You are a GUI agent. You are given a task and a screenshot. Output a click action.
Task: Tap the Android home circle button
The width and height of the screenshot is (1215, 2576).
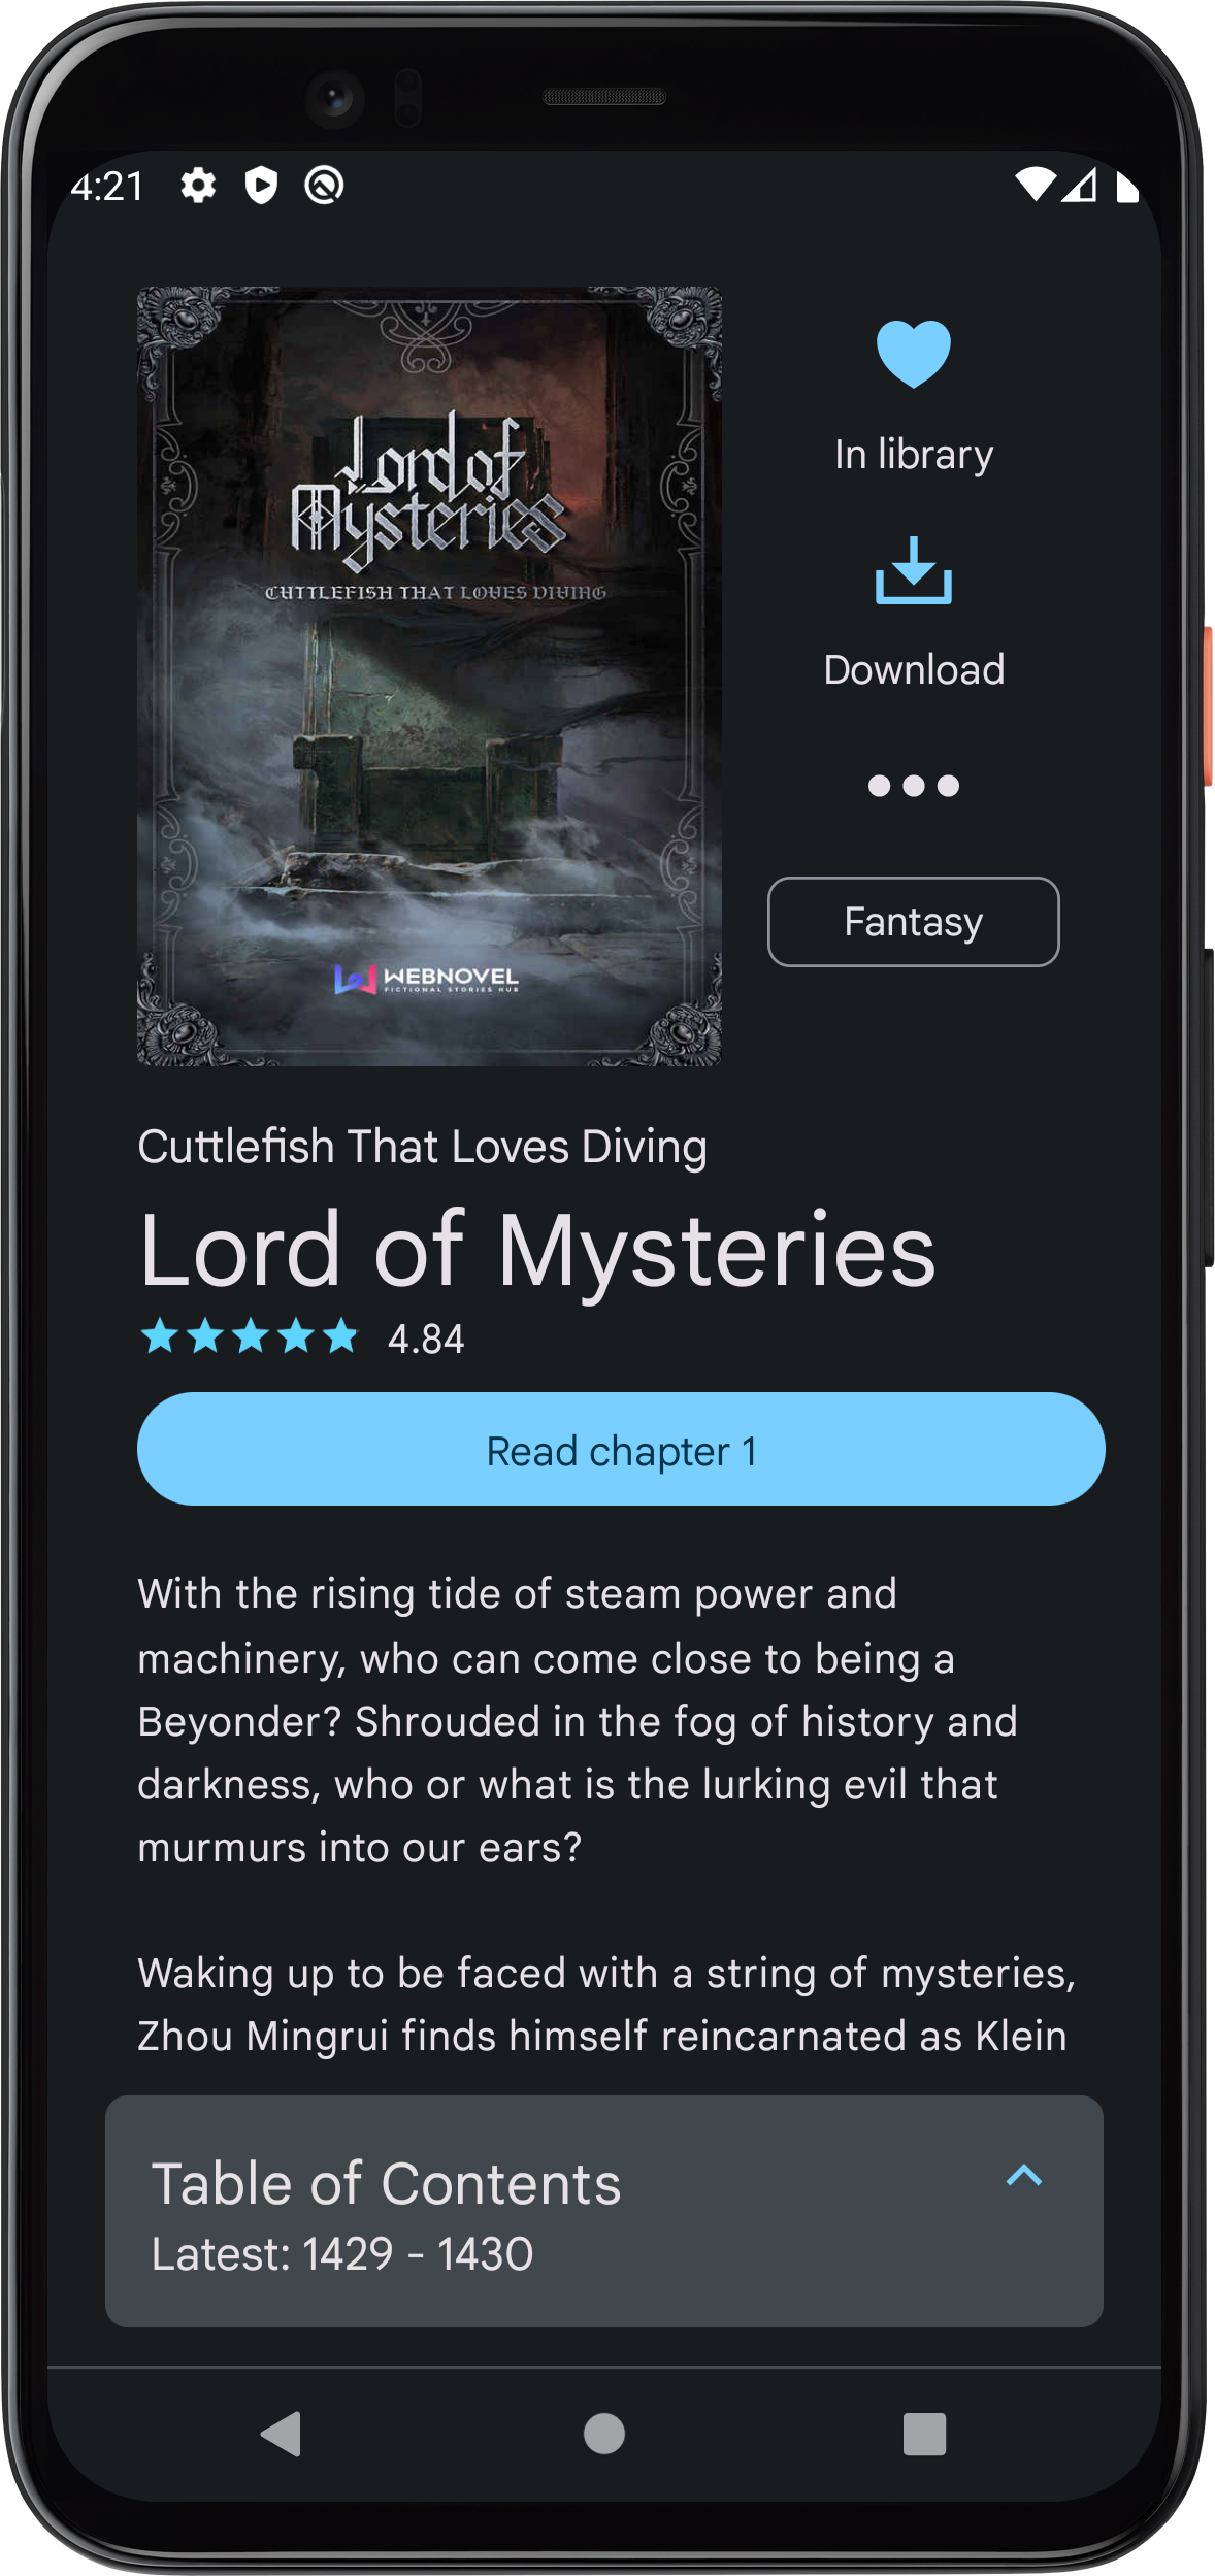(x=604, y=2434)
